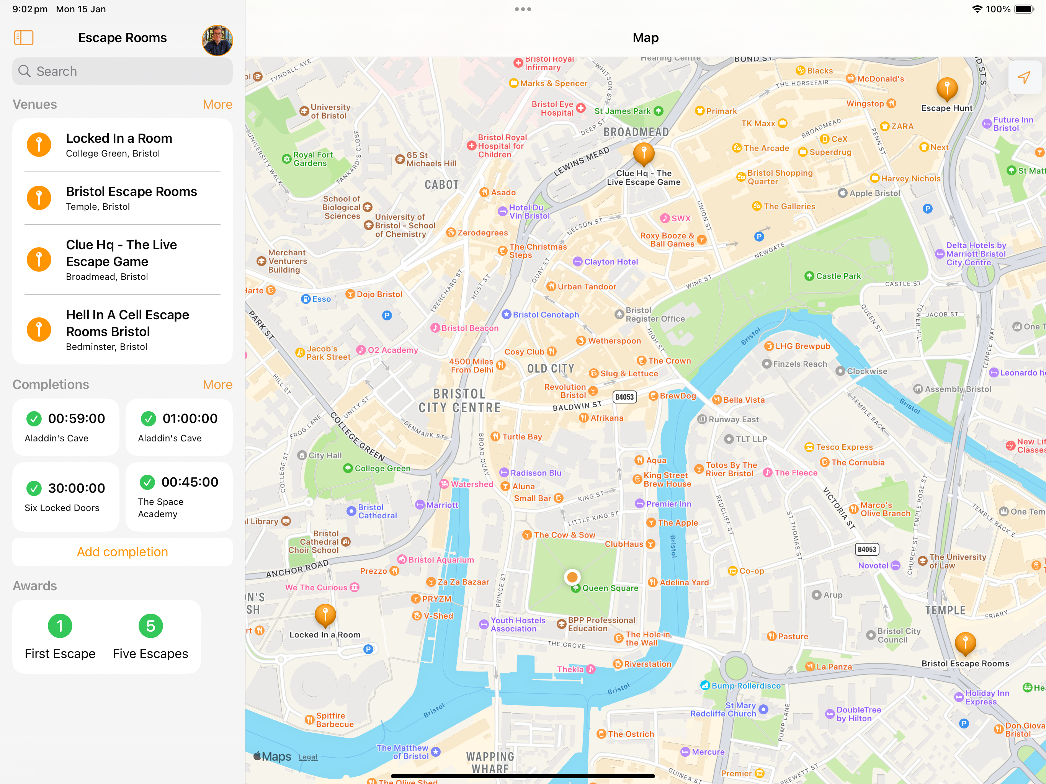Tap the Search field

[123, 72]
